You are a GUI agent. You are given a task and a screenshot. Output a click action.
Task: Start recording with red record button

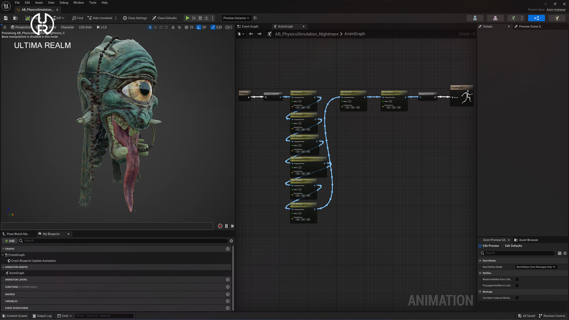(220, 226)
